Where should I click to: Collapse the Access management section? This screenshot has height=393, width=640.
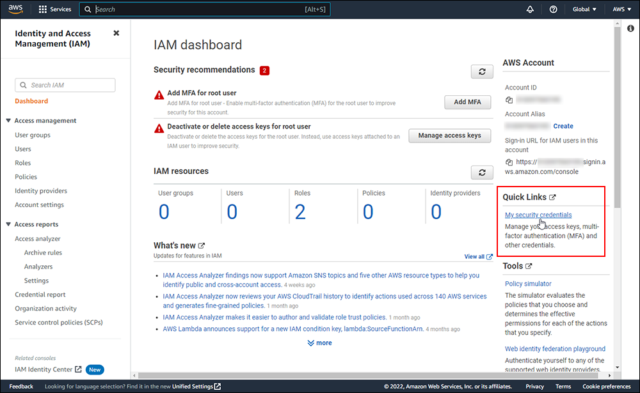point(8,121)
